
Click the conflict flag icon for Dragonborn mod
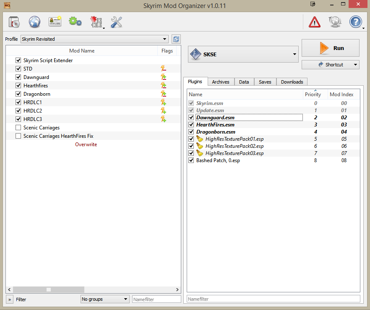(163, 94)
